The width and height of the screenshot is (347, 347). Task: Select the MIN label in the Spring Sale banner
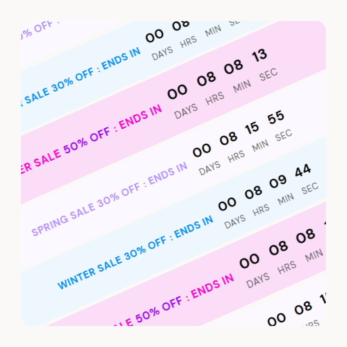tap(261, 145)
